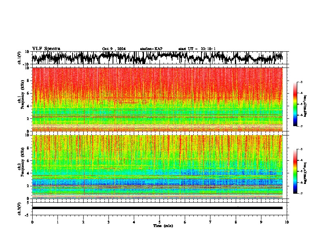Screen dimensions: 323x249
Task: Click the "6" kHz tick of ch.2 spectrogram
Action: click(29, 160)
